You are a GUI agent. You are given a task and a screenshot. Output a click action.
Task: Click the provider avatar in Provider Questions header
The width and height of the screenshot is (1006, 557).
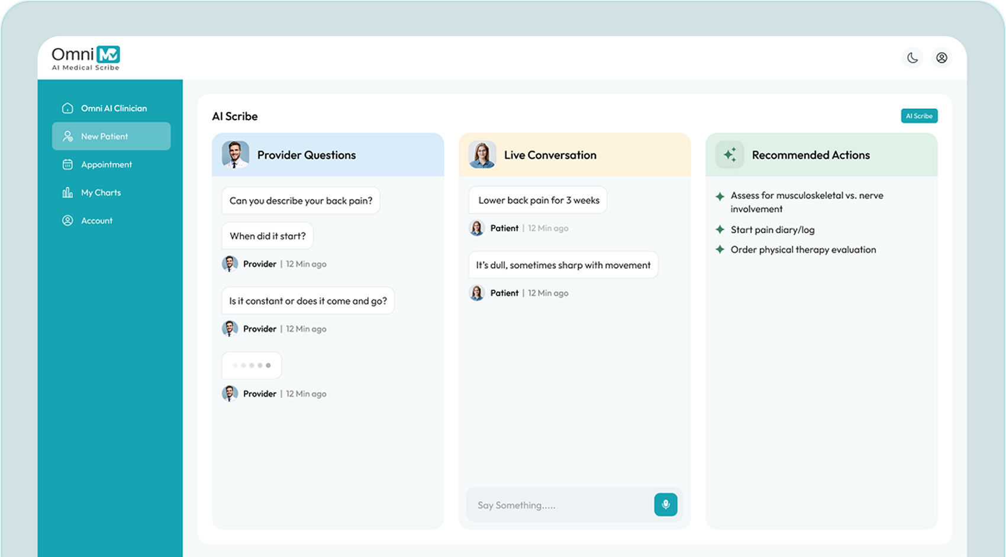(x=235, y=155)
